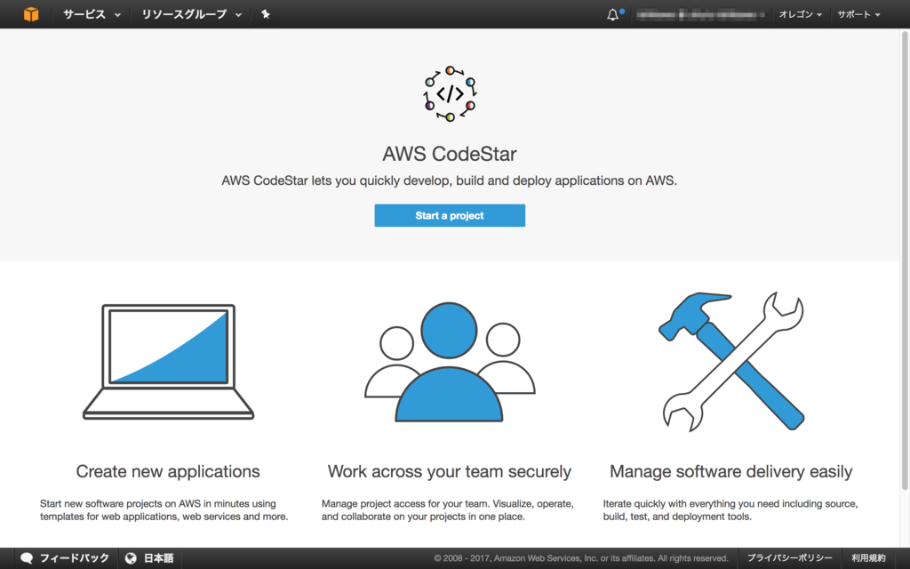Click the pushpin shortcut icon
The width and height of the screenshot is (910, 569).
coord(265,14)
